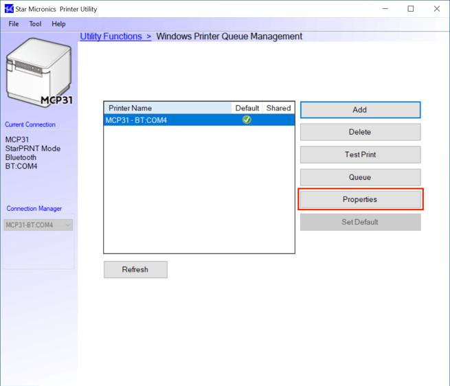Screen dimensions: 450x386
Task: Open the Tool menu
Action: click(35, 24)
